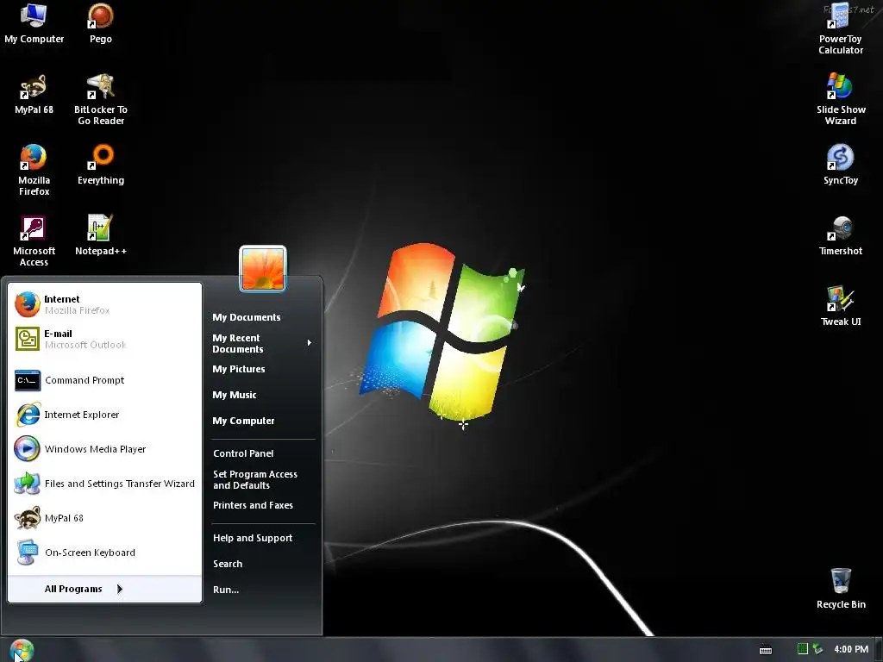Select Slide Show Wizard desktop icon
883x662 pixels.
(x=841, y=100)
